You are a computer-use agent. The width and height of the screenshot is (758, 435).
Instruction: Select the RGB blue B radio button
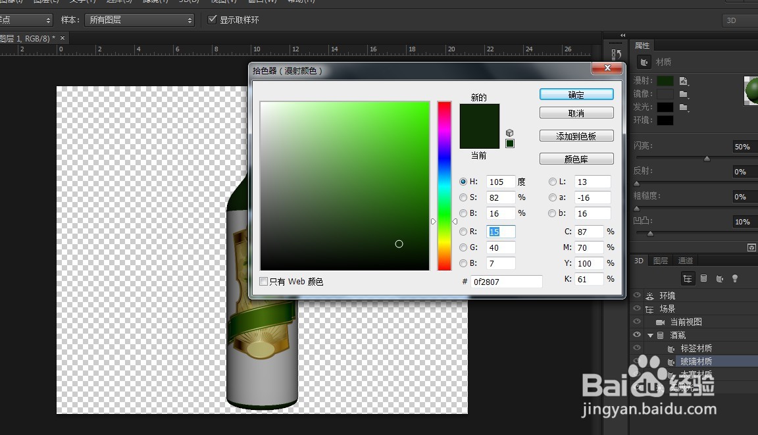tap(463, 263)
